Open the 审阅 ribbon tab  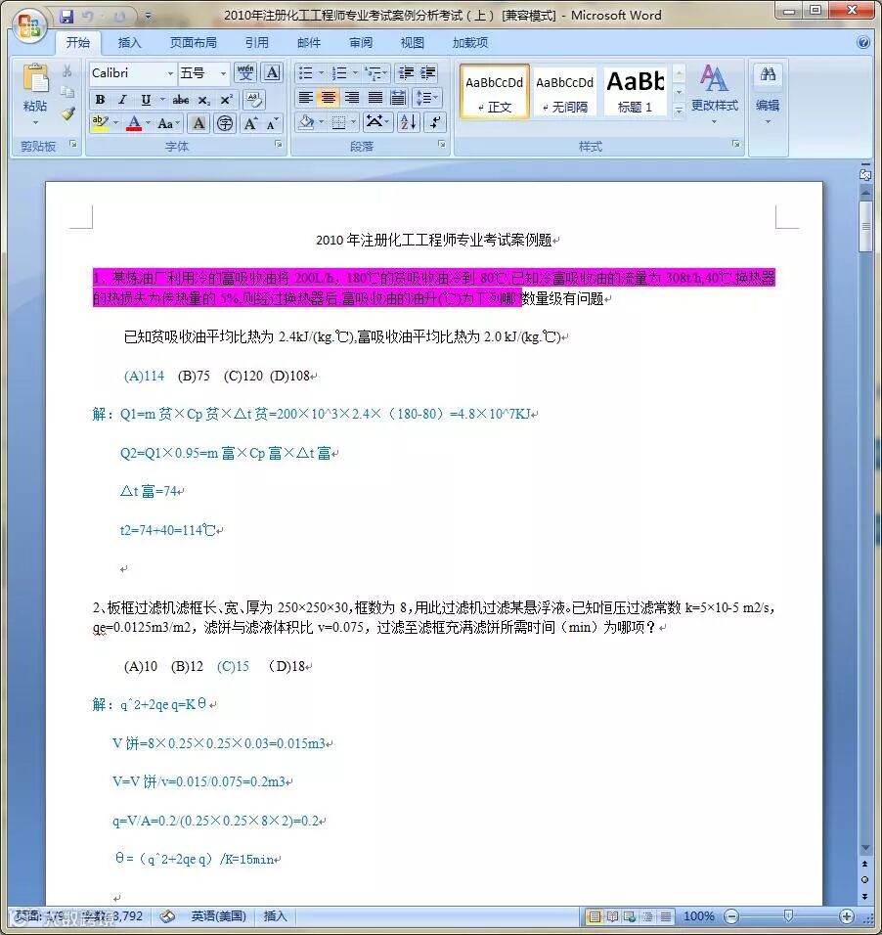(x=360, y=43)
